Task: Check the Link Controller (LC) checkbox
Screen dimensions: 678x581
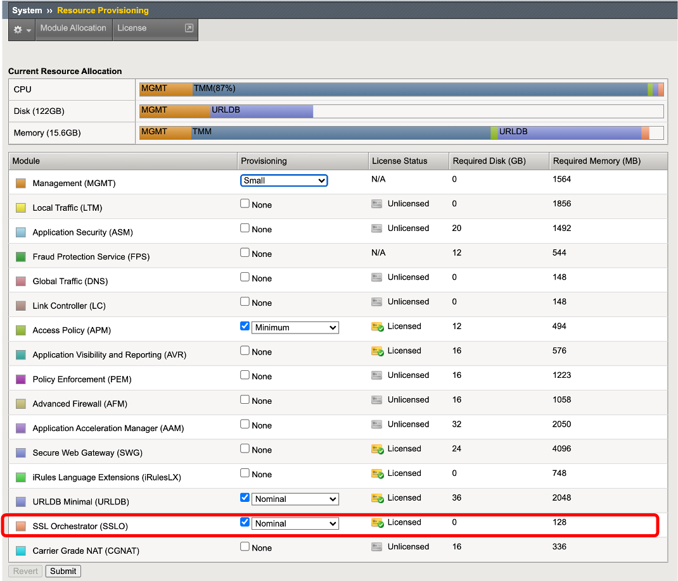Action: 245,301
